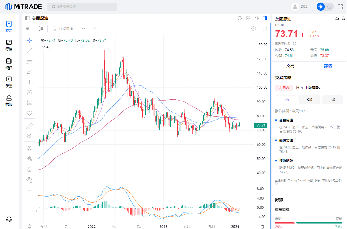The image size is (347, 229).
Task: Open chart settings gear icon
Action: 254,29
